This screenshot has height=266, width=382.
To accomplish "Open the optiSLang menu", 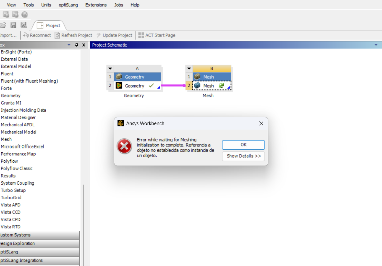I will [68, 5].
